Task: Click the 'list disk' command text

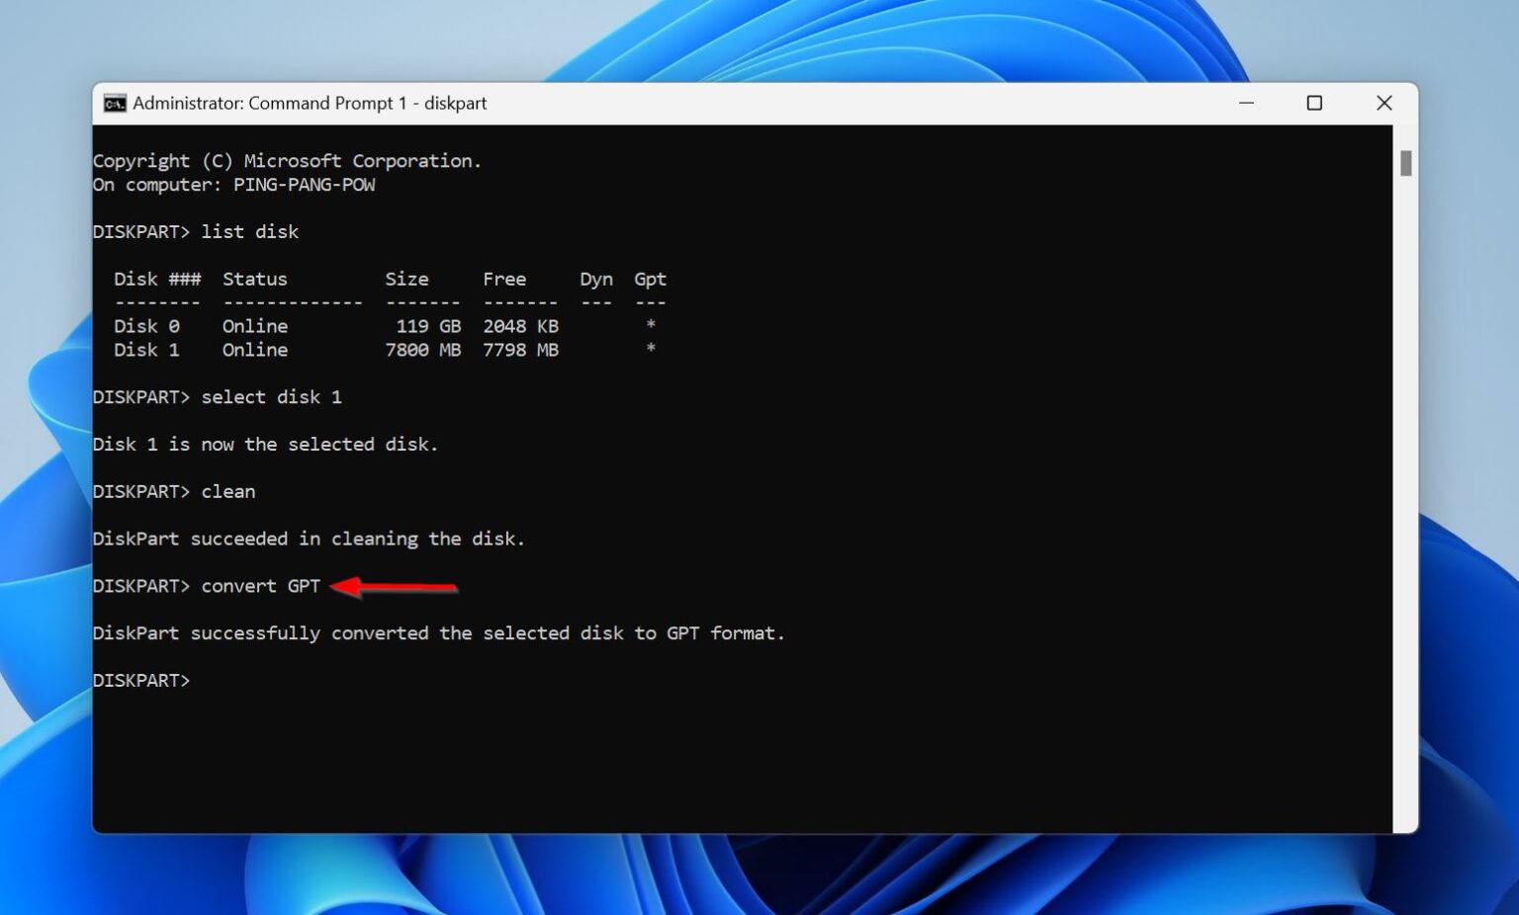Action: (x=249, y=231)
